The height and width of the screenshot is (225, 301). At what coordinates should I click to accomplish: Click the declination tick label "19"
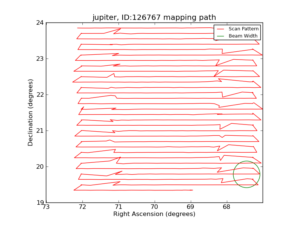(x=40, y=202)
